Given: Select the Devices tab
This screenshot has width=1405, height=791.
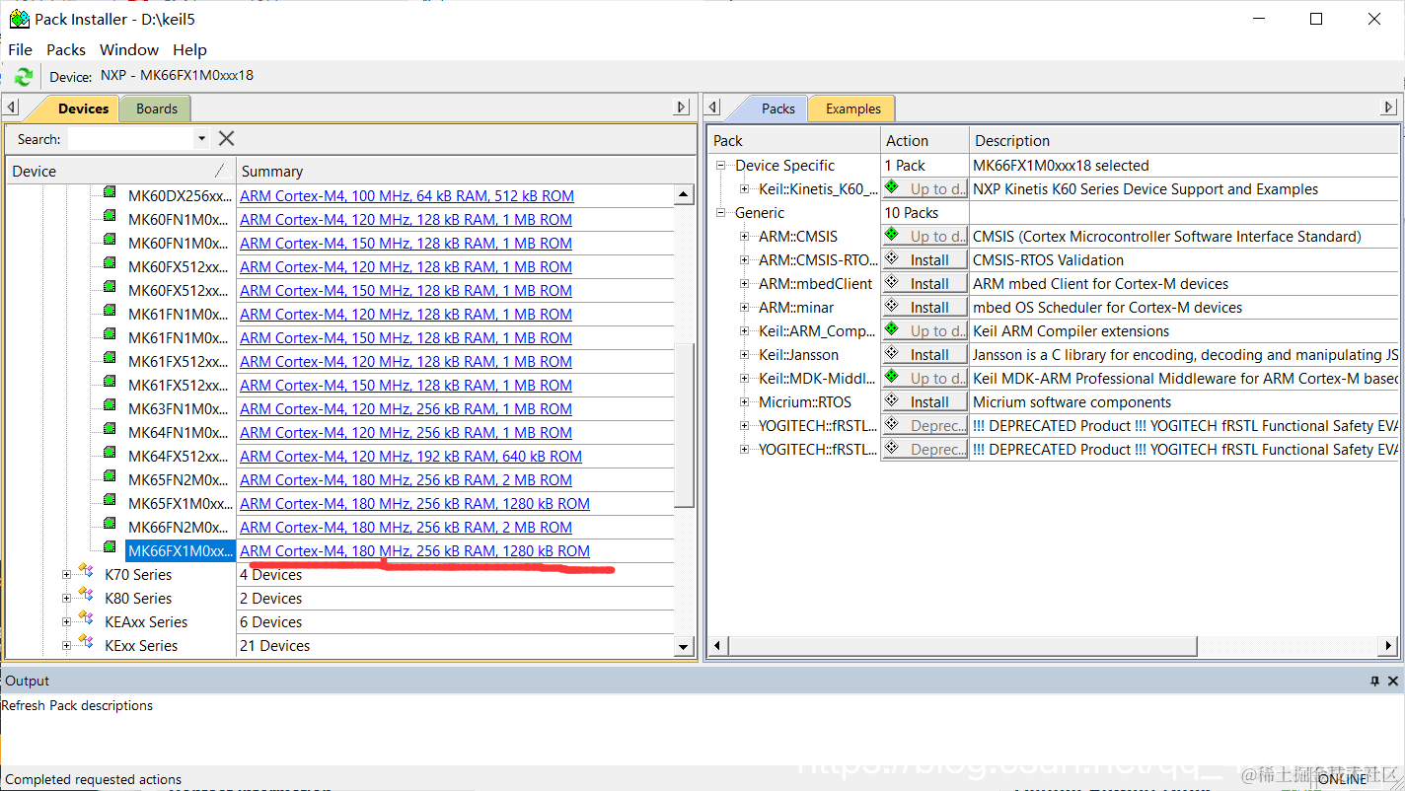Looking at the screenshot, I should point(83,108).
